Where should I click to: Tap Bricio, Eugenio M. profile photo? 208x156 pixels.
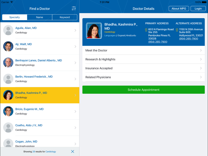click(8, 111)
